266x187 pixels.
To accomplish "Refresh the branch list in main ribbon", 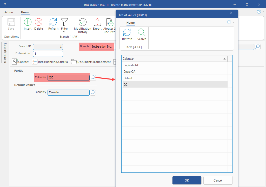I will pyautogui.click(x=53, y=22).
